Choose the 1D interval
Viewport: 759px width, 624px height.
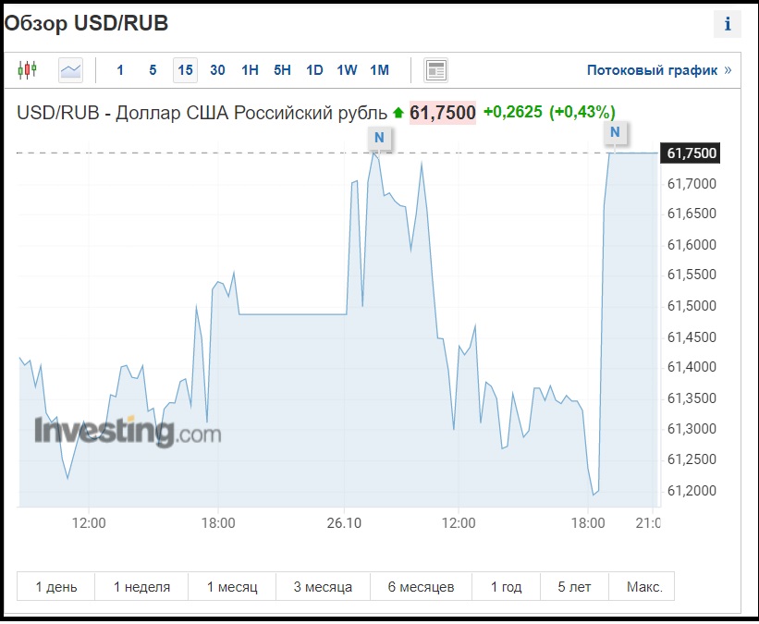[314, 69]
